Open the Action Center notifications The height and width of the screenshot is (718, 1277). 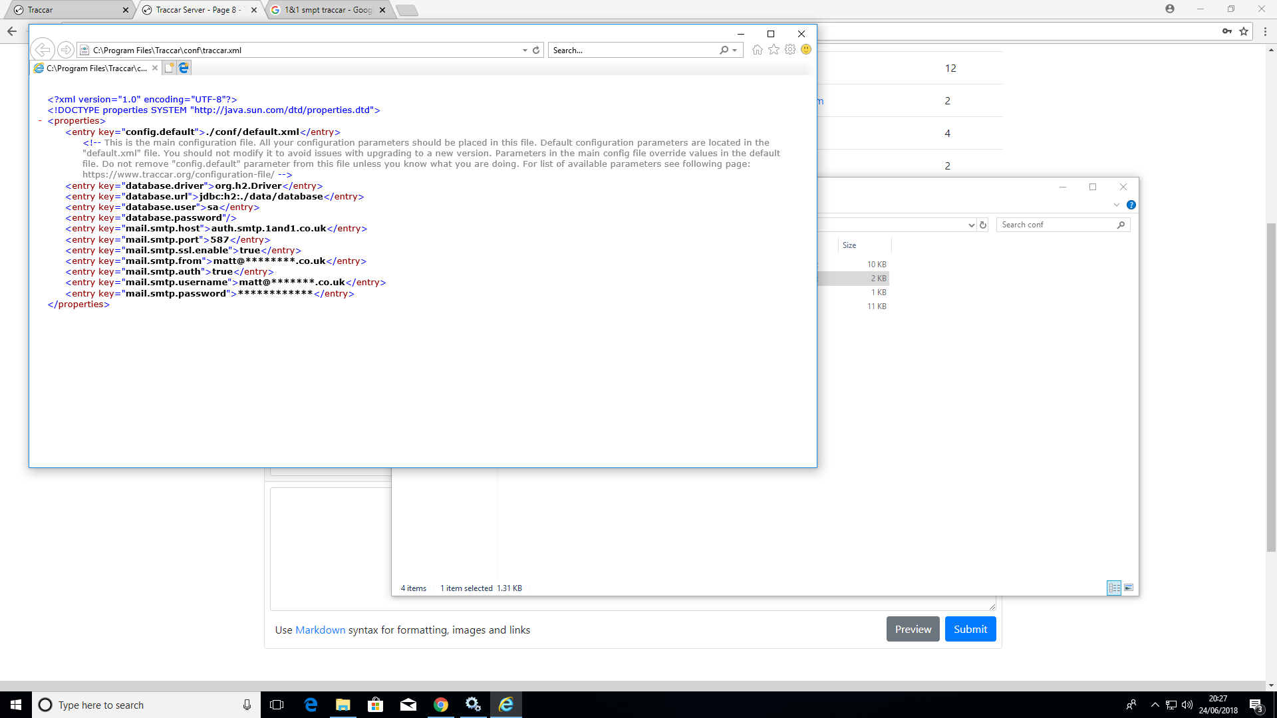[x=1256, y=705]
